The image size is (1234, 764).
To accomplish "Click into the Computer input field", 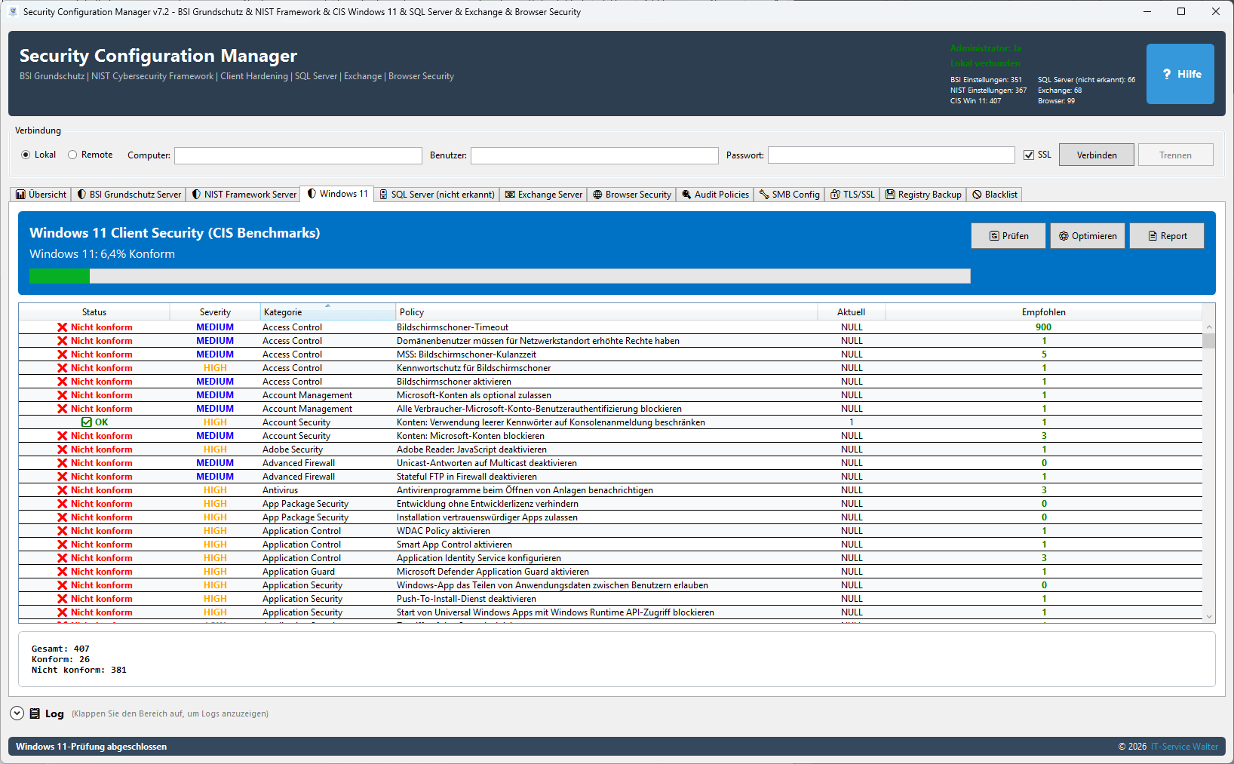I will click(x=298, y=155).
